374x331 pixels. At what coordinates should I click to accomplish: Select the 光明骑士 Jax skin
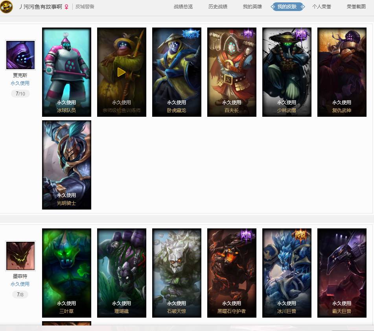(x=66, y=165)
